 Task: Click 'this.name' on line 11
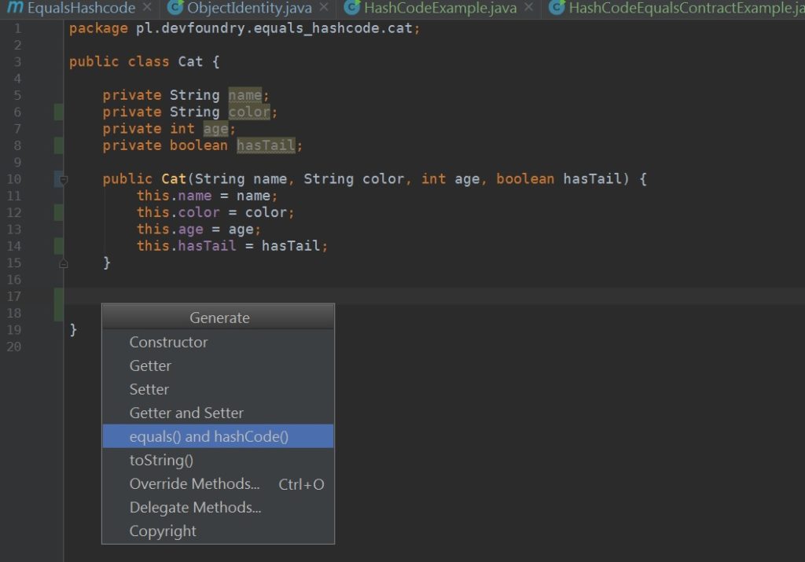174,196
